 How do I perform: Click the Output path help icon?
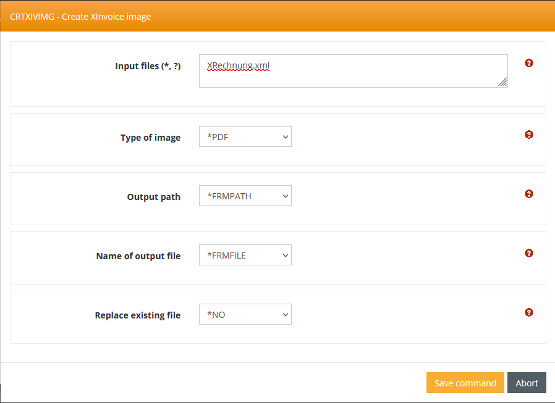[x=529, y=194]
